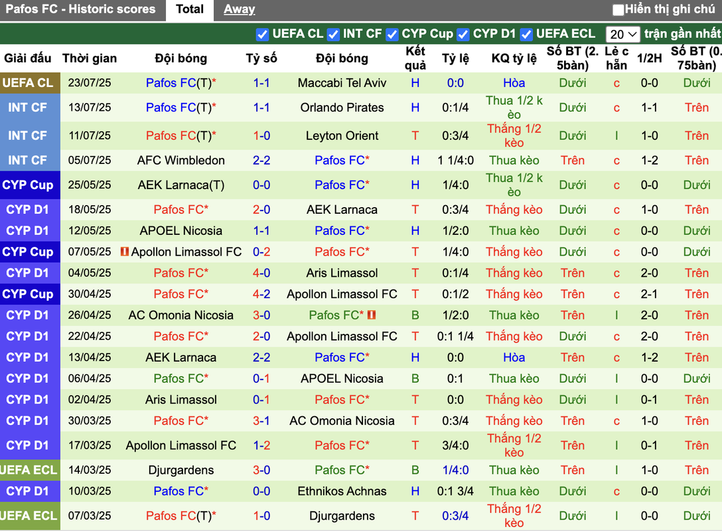This screenshot has width=722, height=531.
Task: Toggle the UEFA CL checkbox filter
Action: tap(263, 35)
